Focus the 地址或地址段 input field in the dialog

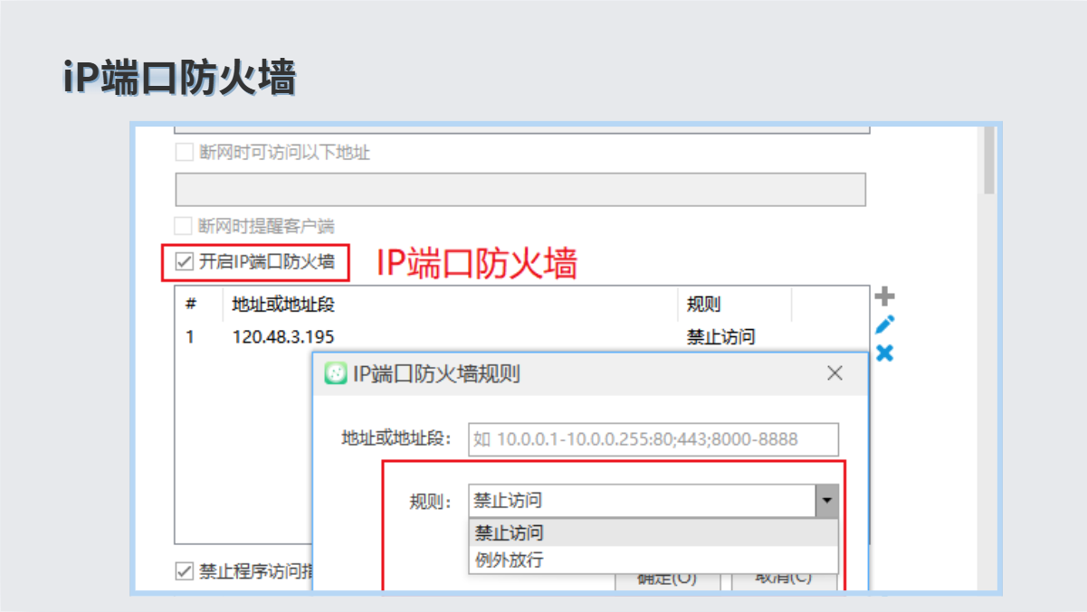(653, 439)
